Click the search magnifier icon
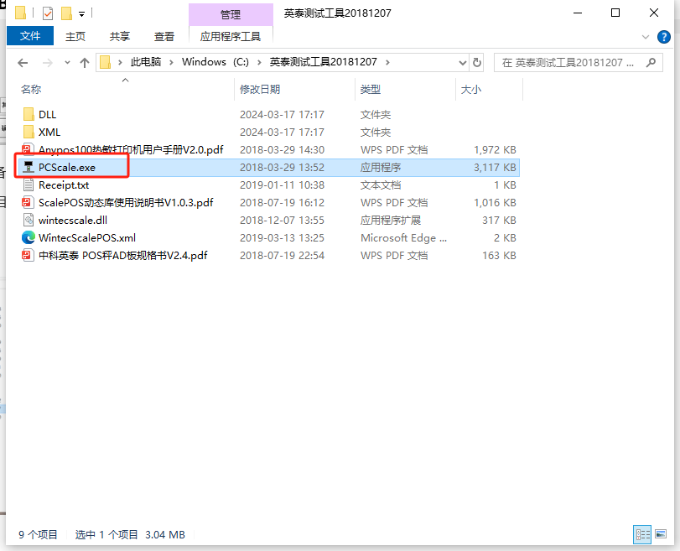Screen dimensions: 680x551 point(651,62)
